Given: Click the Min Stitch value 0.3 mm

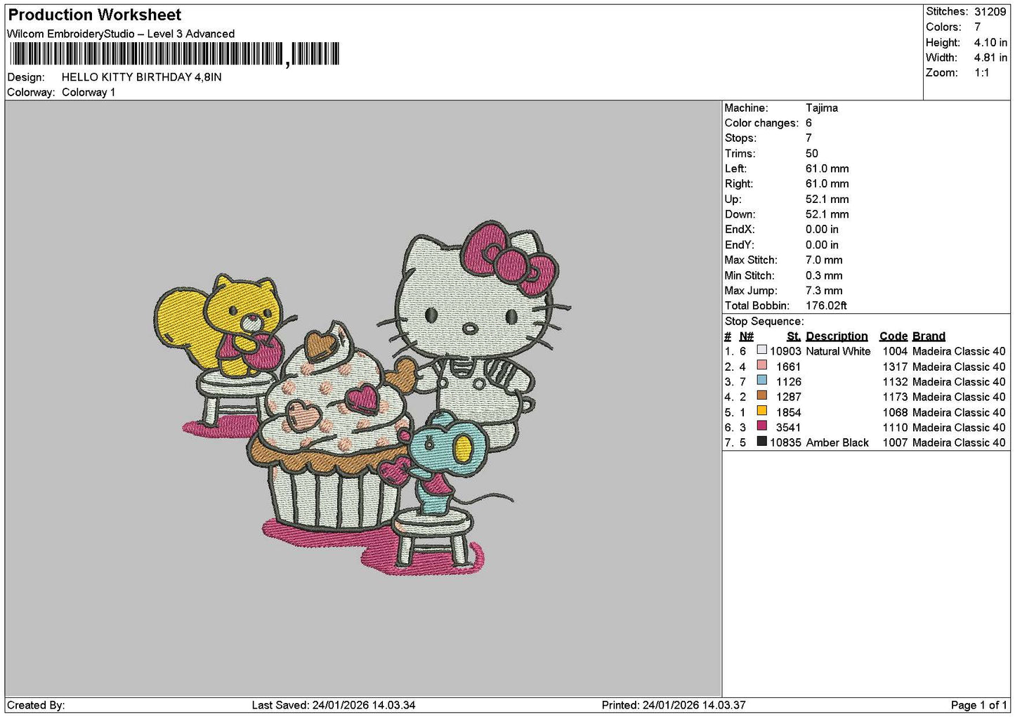Looking at the screenshot, I should [824, 275].
